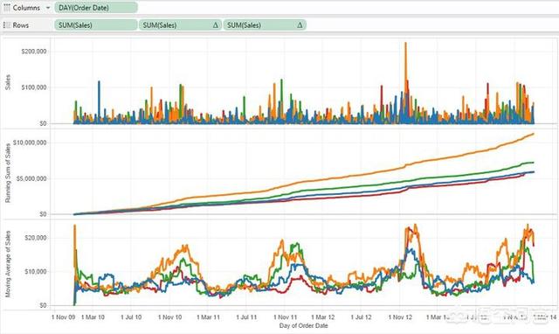Viewport: 559px width, 334px height.
Task: Click the $0 tick on Running Sum axis
Action: [43, 213]
